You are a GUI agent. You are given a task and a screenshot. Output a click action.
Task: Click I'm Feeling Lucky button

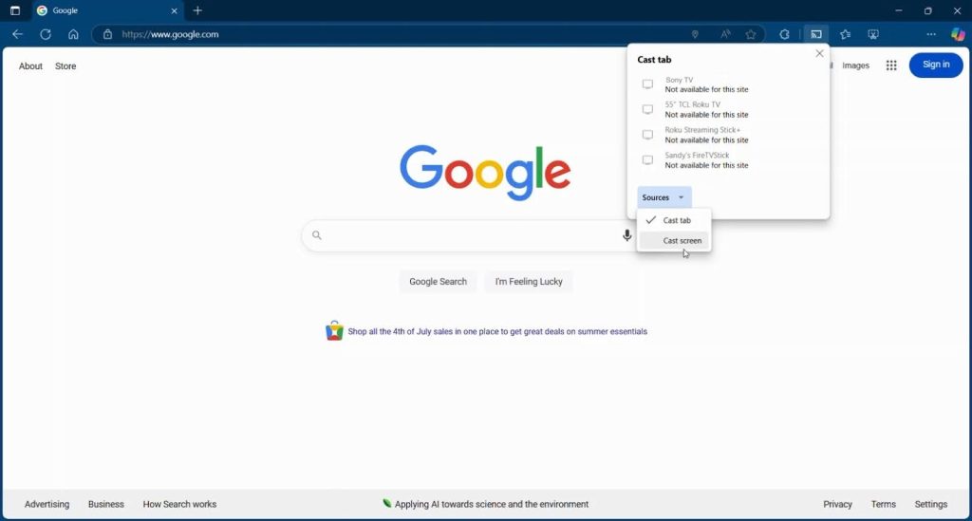(529, 281)
